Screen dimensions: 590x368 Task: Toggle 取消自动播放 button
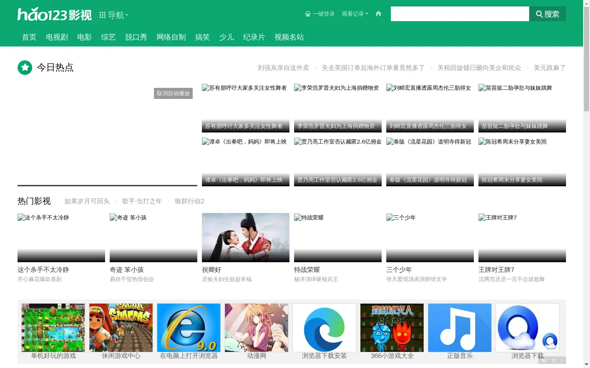tap(173, 93)
